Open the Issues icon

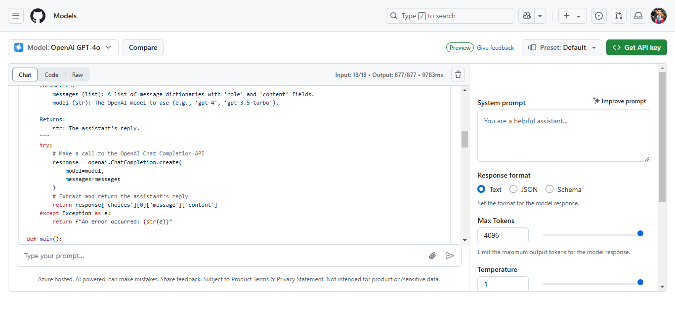pyautogui.click(x=599, y=16)
